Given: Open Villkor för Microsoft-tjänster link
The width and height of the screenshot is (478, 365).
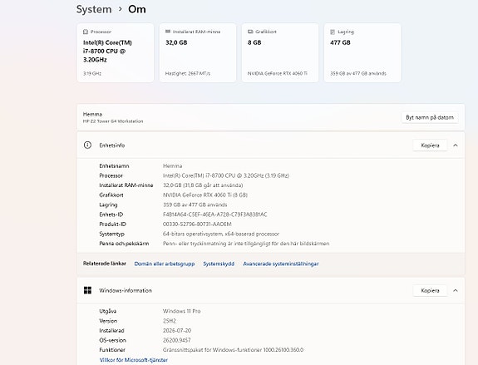Looking at the screenshot, I should [134, 360].
